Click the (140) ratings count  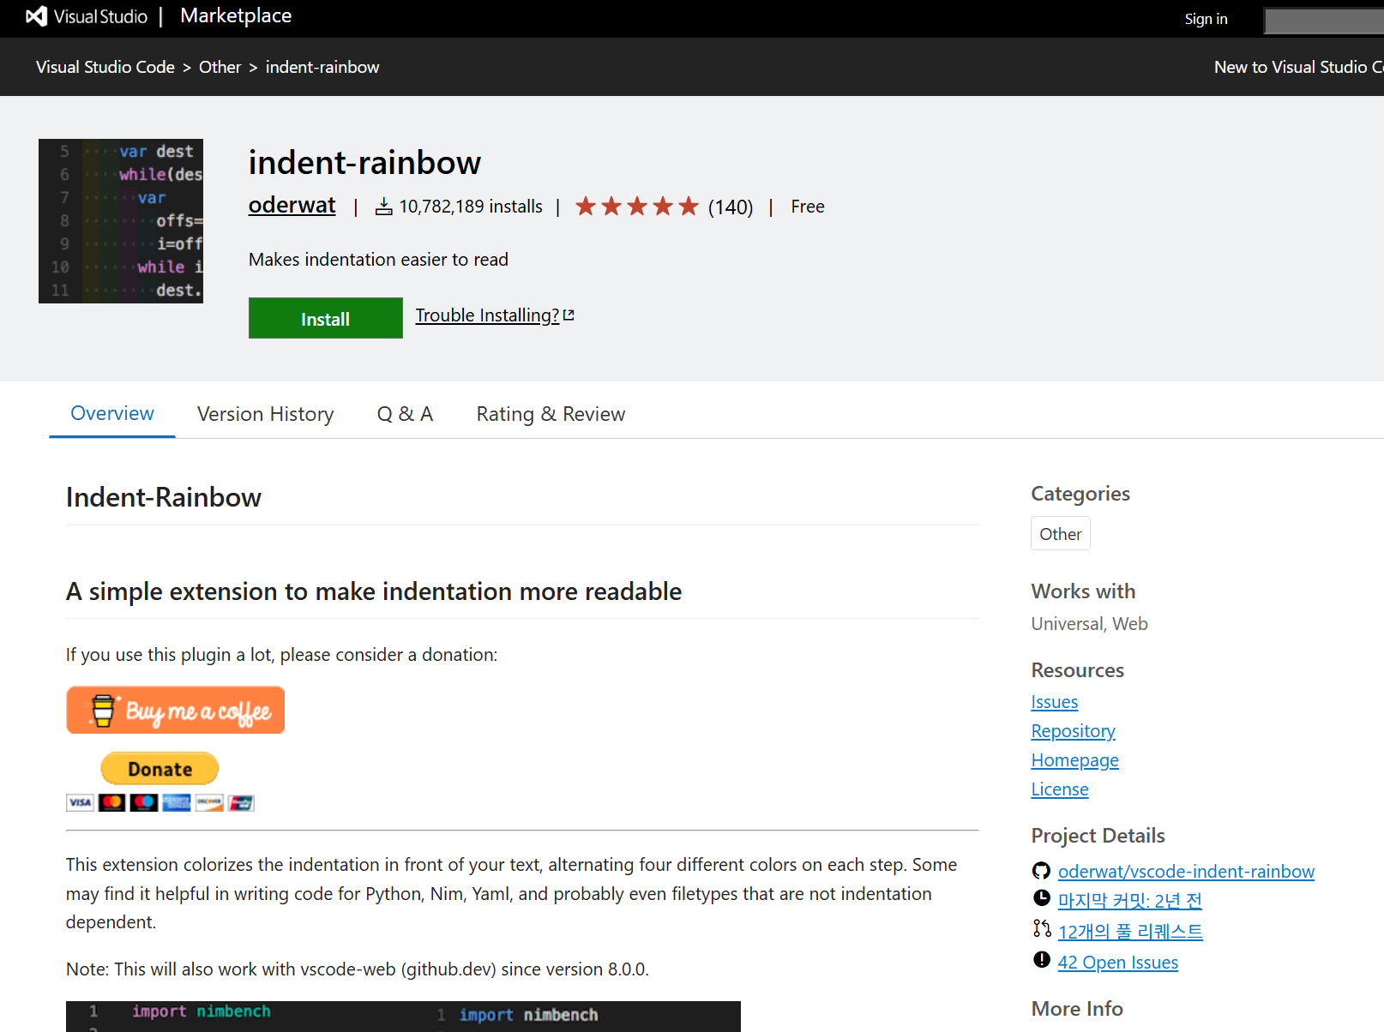click(731, 207)
